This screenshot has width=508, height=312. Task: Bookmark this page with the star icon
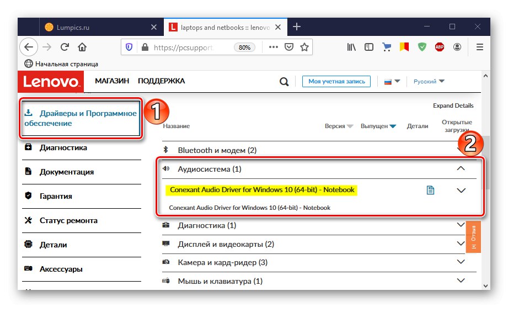(304, 47)
